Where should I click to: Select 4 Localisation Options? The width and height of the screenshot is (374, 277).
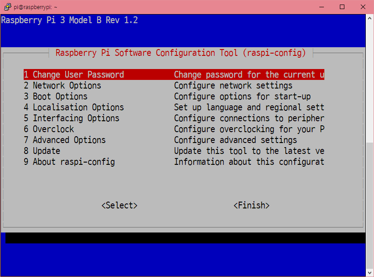pos(74,107)
